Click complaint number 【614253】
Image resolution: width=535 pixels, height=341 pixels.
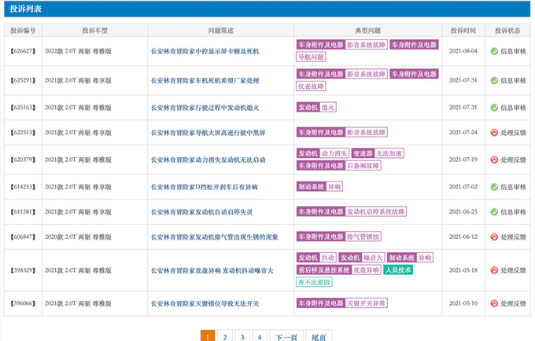(23, 187)
